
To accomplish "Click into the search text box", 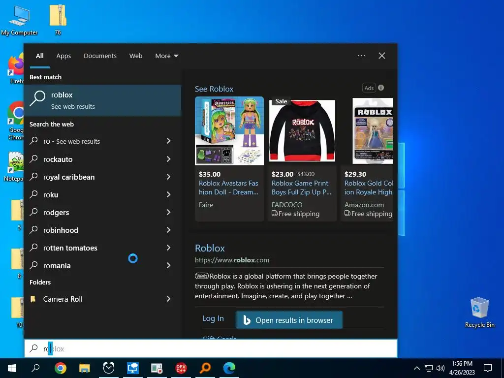I will [x=211, y=348].
